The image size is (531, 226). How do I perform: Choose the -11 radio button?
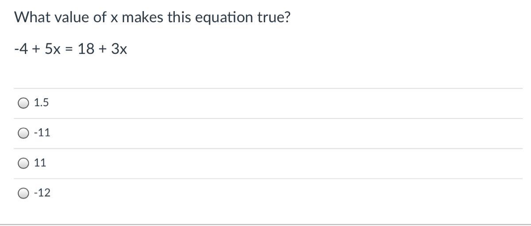tap(23, 133)
